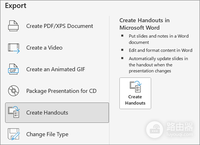The height and width of the screenshot is (145, 200).
Task: Click the PDF/XPS printer document icon
Action: coord(13,26)
